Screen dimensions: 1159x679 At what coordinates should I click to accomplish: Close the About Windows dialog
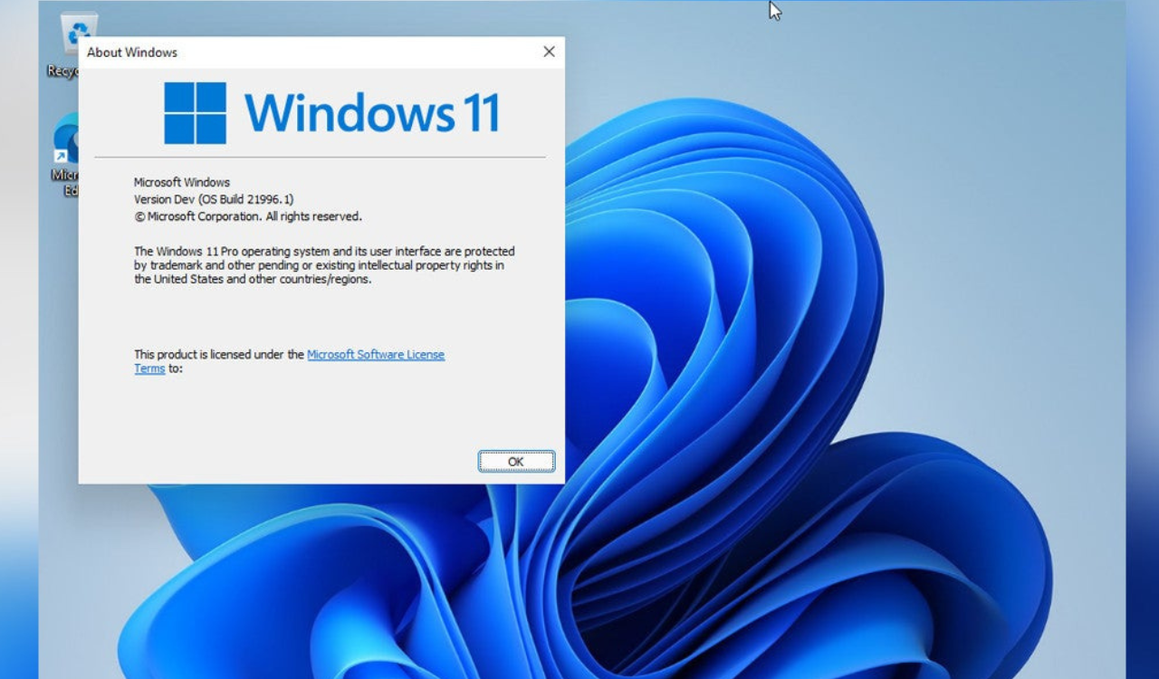549,53
